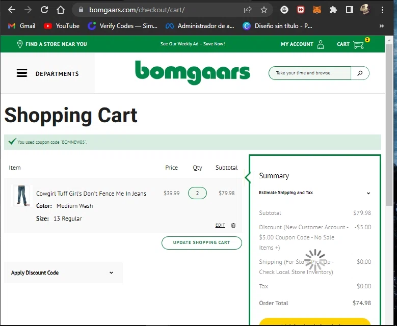This screenshot has width=397, height=326.
Task: Click the padlock site info icon
Action: (x=81, y=10)
